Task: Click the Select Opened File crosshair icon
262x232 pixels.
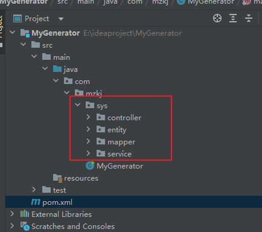Action: (217, 18)
